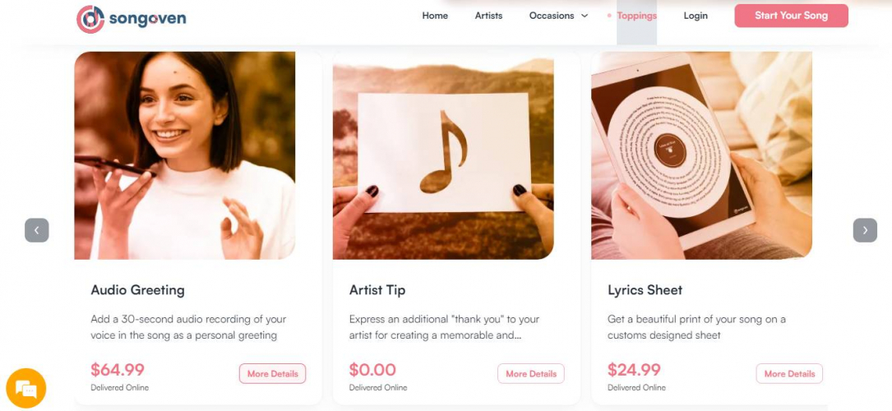Click the songoven brand name text
This screenshot has height=411, width=892.
coord(147,18)
